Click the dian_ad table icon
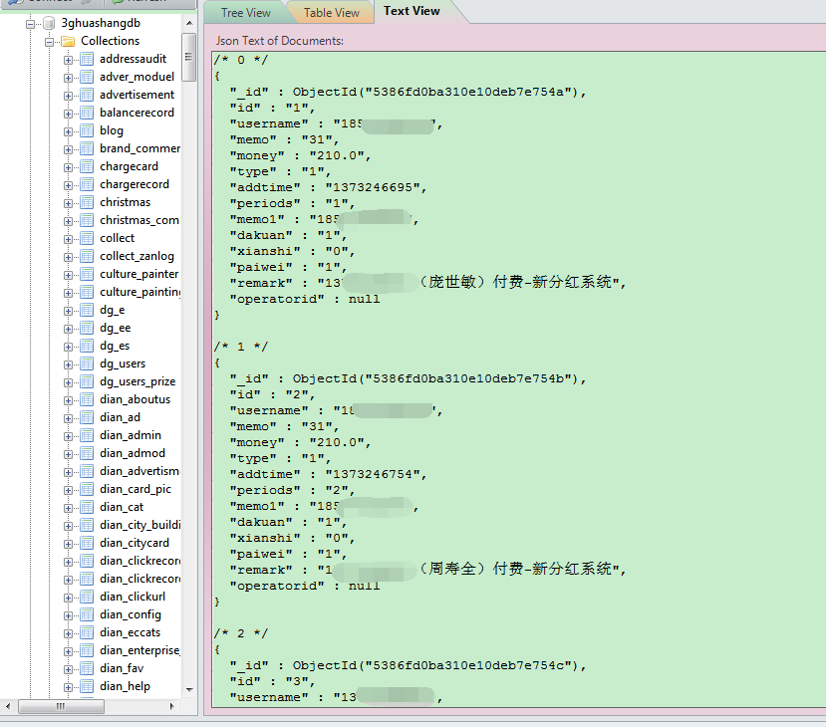Image resolution: width=826 pixels, height=727 pixels. pos(87,417)
